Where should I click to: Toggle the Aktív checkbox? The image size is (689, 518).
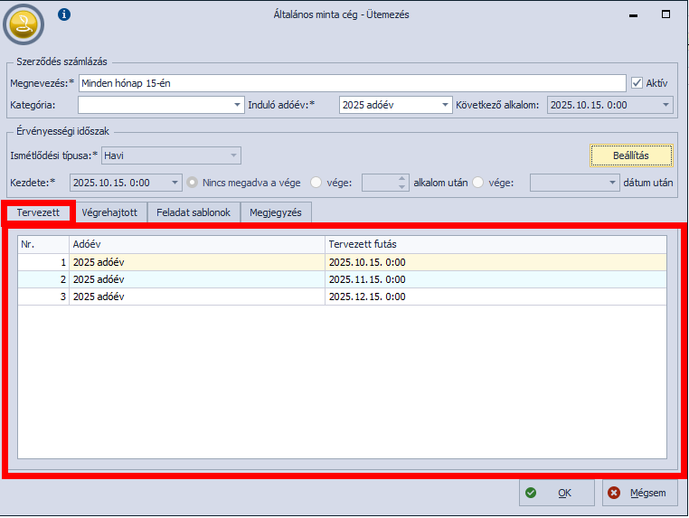[637, 83]
